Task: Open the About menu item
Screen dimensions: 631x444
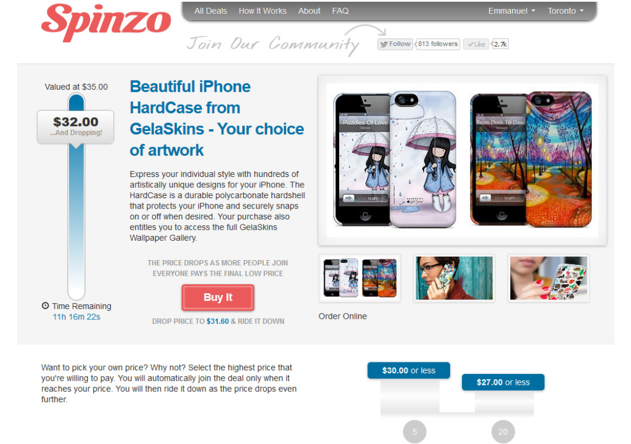Action: 309,11
